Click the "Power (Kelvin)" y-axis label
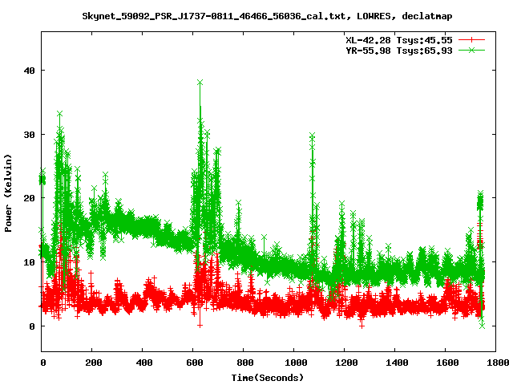Image resolution: width=513 pixels, height=385 pixels. [x=8, y=193]
